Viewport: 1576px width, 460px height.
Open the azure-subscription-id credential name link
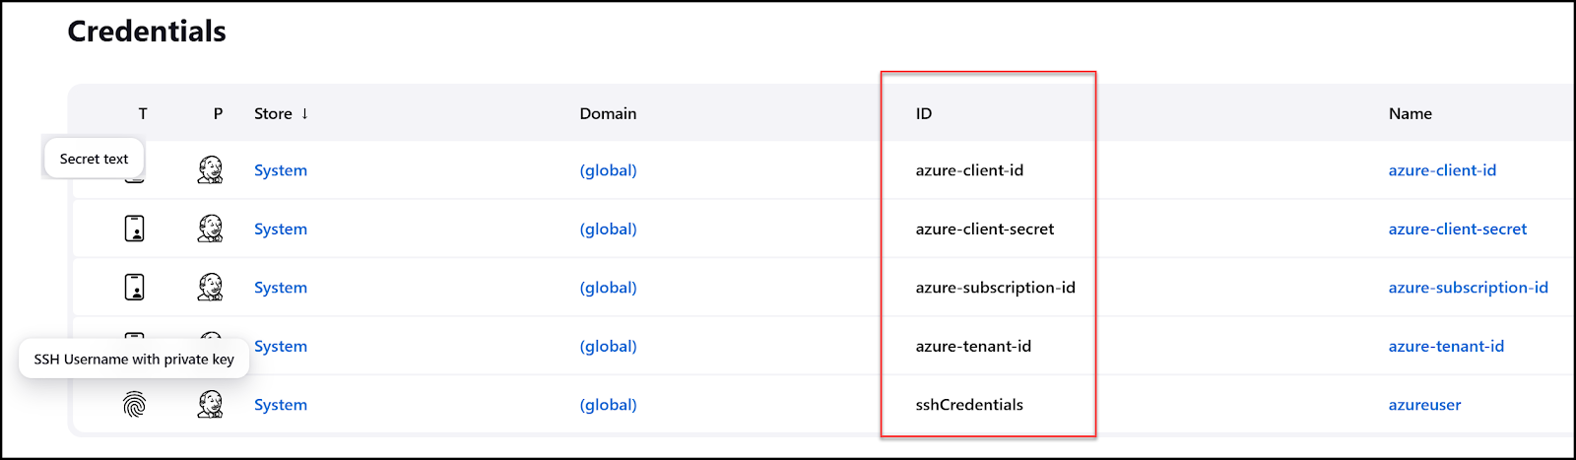(x=1468, y=288)
